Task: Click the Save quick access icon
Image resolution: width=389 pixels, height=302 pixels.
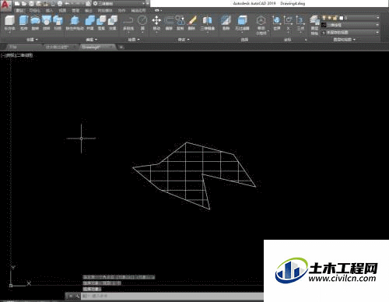Action: [x=31, y=4]
